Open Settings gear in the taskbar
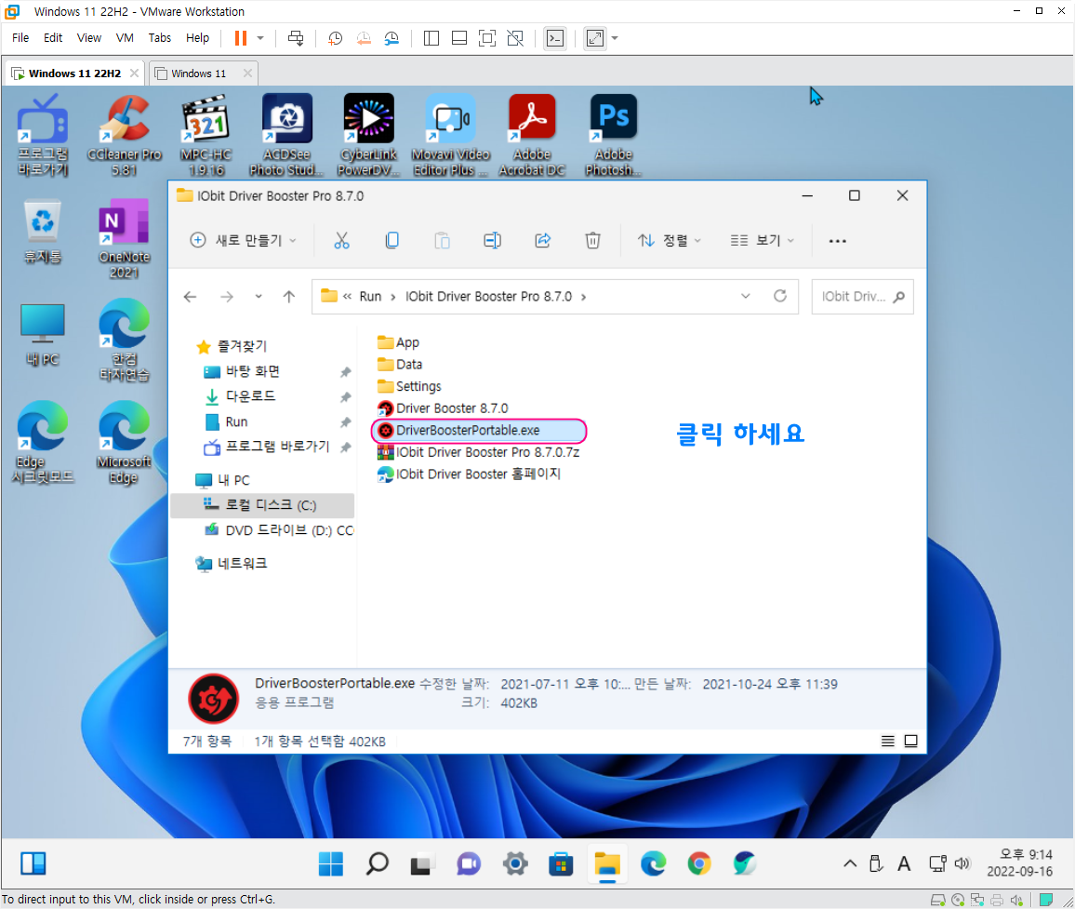This screenshot has width=1075, height=909. tap(515, 863)
